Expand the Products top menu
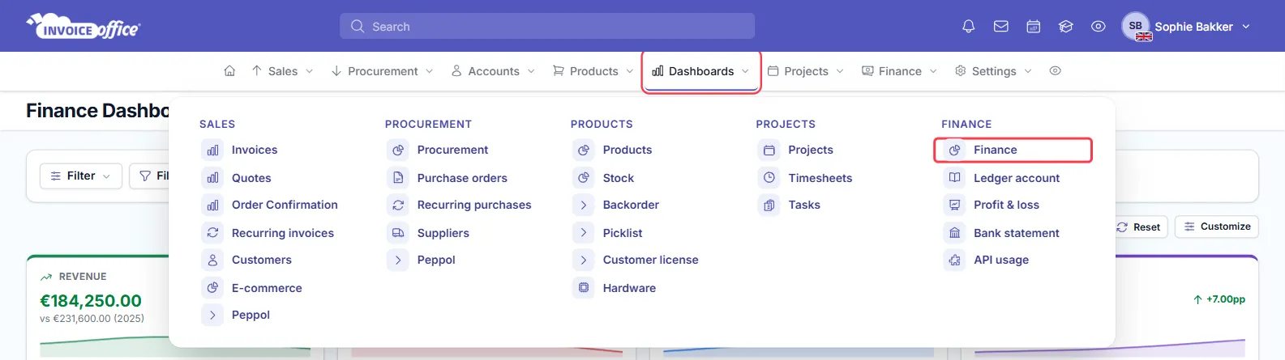The image size is (1285, 360). 593,71
